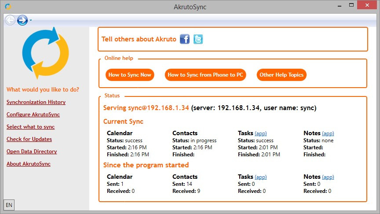Click the app link next to Current Sync Tasks
This screenshot has width=380, height=214.
pos(260,133)
